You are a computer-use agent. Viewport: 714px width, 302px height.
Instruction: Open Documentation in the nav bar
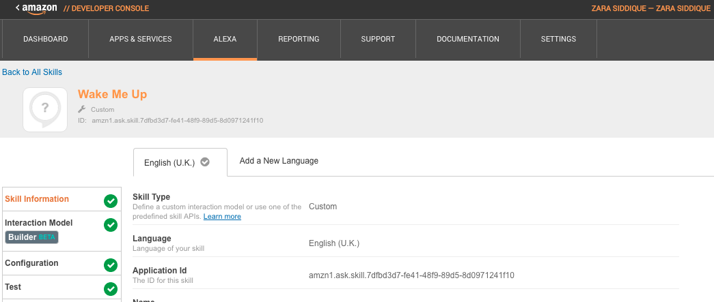pos(467,39)
